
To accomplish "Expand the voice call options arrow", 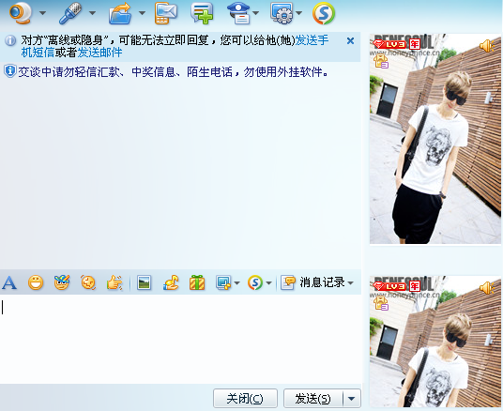I will pos(92,13).
